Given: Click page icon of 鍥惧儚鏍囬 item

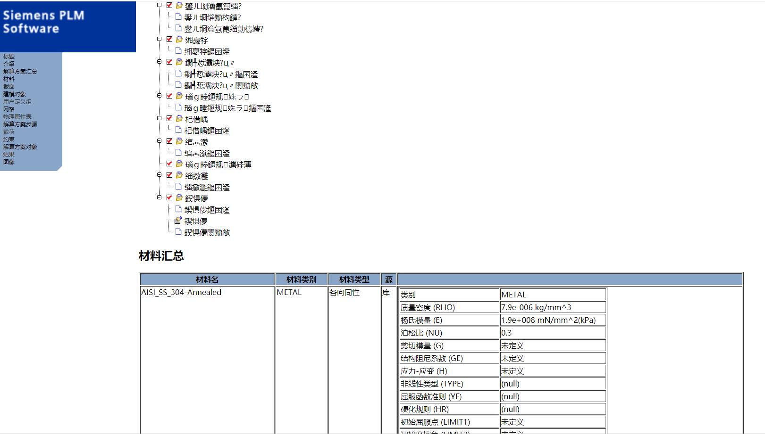Looking at the screenshot, I should [178, 209].
